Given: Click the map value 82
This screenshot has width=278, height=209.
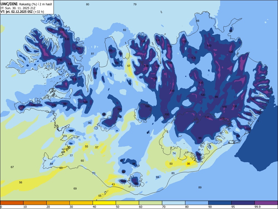Looking at the screenshot, I should click(125, 30).
